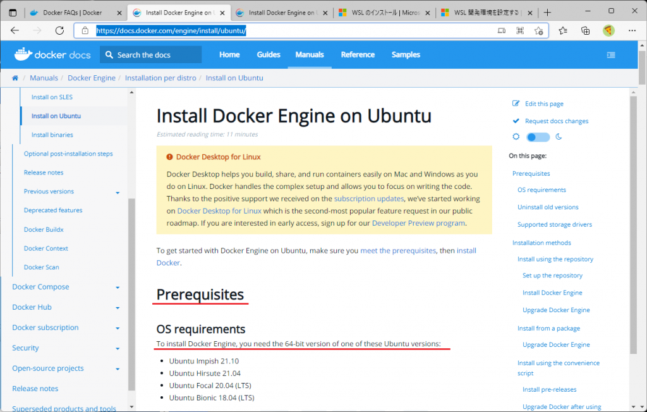Open the Guides nav item
This screenshot has width=647, height=412.
pyautogui.click(x=269, y=54)
